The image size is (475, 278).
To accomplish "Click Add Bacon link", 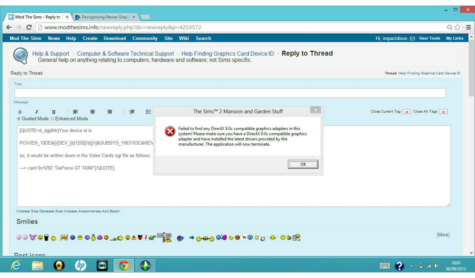I will coord(111,211).
